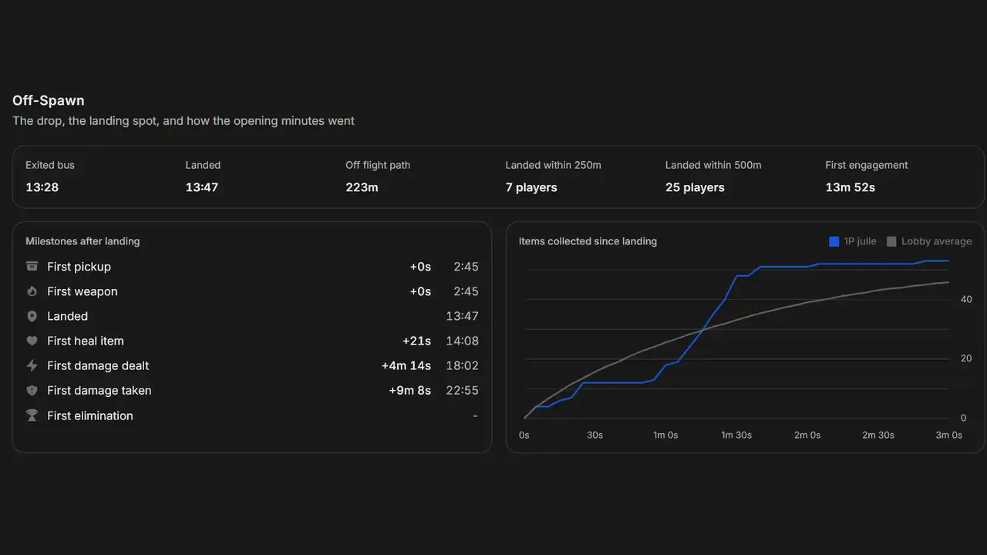Screen dimensions: 987x555
Task: Click the 30s axis label
Action: click(595, 435)
